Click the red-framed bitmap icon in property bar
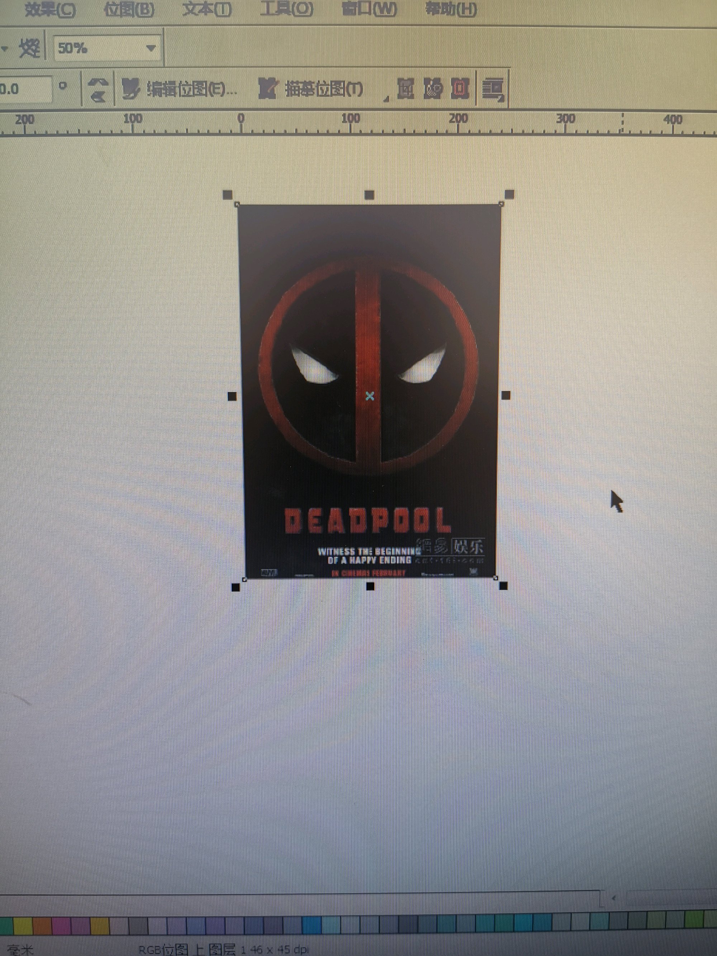717x956 pixels. coord(460,88)
